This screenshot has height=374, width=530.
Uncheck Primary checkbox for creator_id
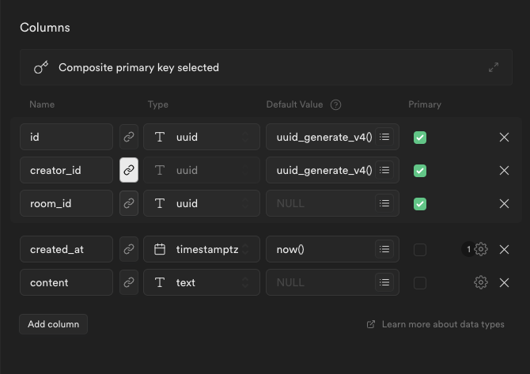click(420, 170)
